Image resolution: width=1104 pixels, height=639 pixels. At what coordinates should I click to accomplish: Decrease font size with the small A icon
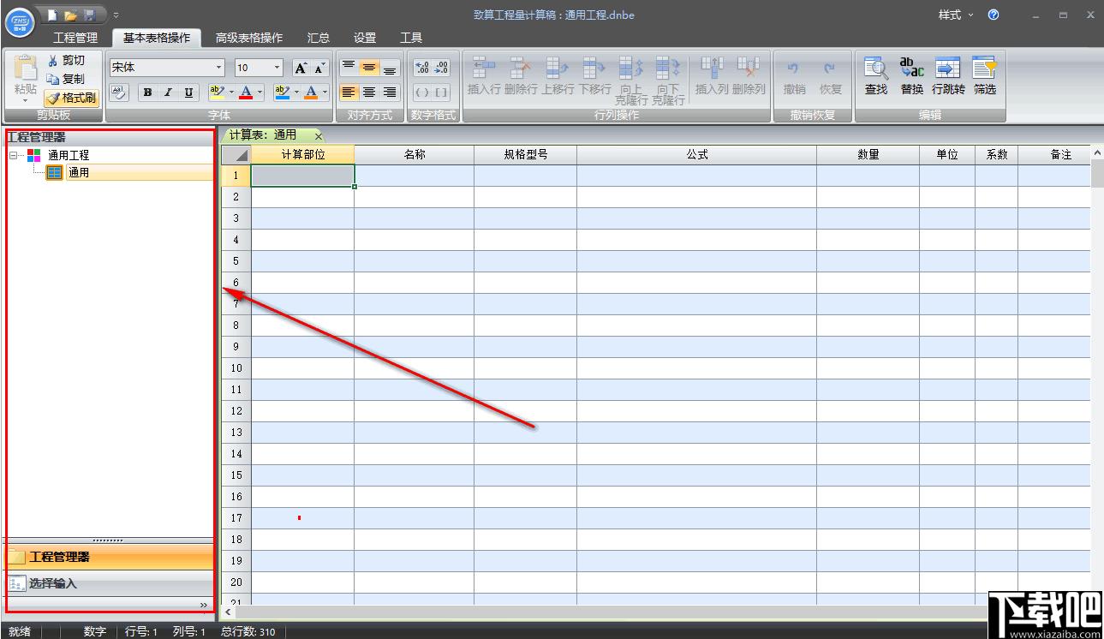319,68
